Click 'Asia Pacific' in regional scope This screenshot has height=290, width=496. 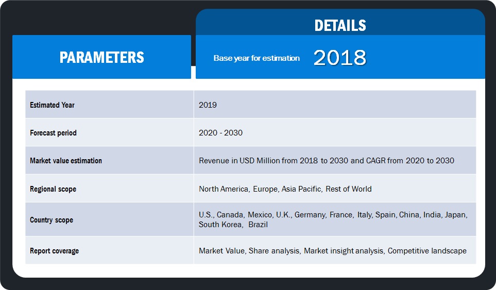(x=301, y=189)
